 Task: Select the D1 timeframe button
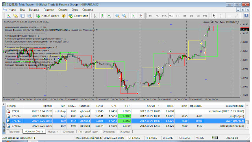tap(191, 16)
